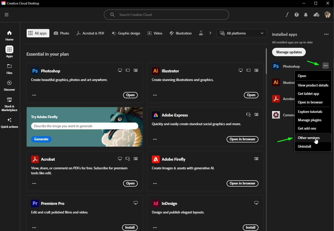Click the Premiere Pro app icon
The width and height of the screenshot is (334, 231).
point(35,203)
